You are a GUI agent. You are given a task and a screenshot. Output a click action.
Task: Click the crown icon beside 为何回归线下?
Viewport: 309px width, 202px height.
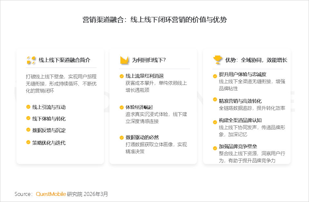(124, 60)
